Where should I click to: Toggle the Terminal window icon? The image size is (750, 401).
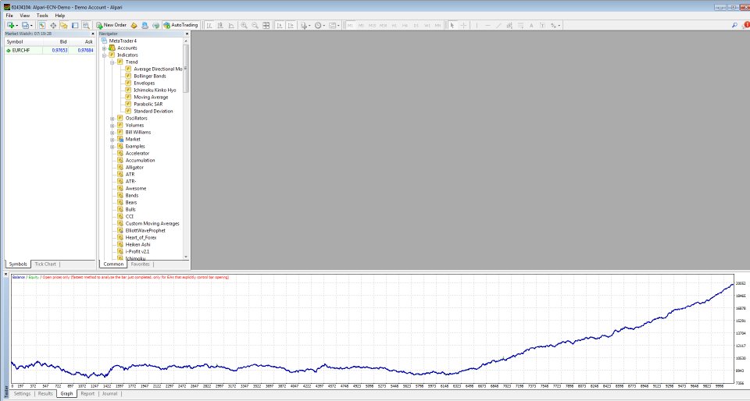point(75,25)
